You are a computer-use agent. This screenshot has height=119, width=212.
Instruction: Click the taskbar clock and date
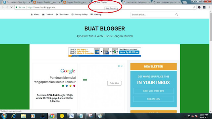[204, 116]
